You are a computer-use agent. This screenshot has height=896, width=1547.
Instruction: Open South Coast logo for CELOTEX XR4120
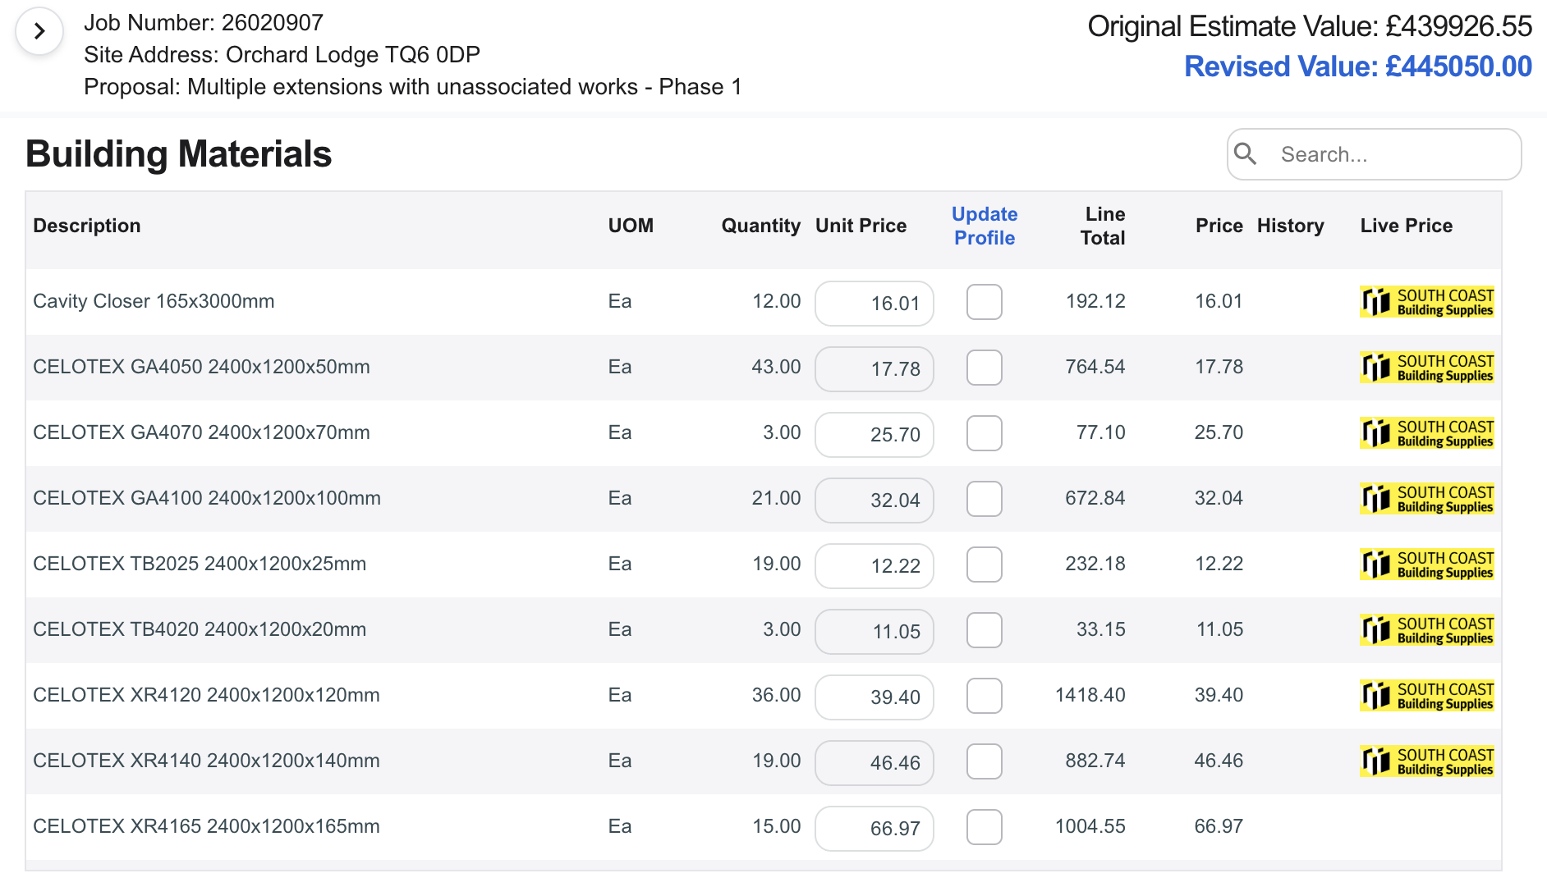tap(1427, 696)
